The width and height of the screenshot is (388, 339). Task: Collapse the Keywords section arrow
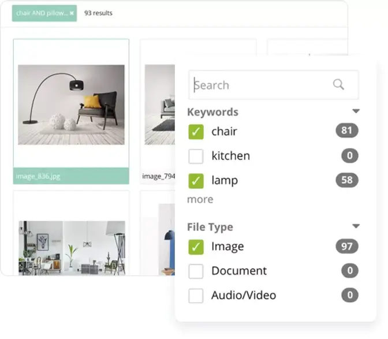click(x=356, y=111)
